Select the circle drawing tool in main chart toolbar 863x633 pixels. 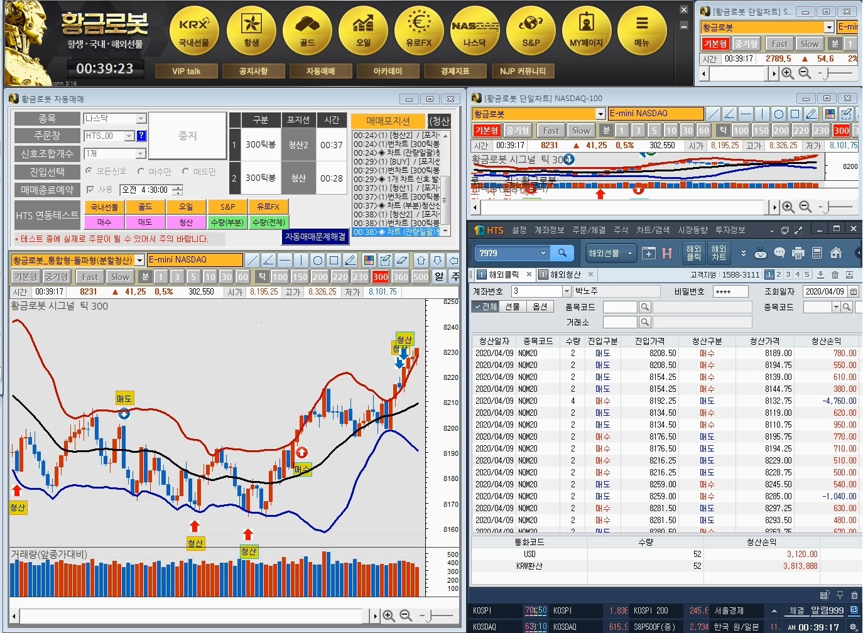pyautogui.click(x=318, y=260)
